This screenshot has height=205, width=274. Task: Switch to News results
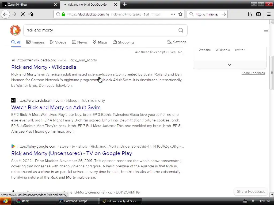click(x=79, y=42)
